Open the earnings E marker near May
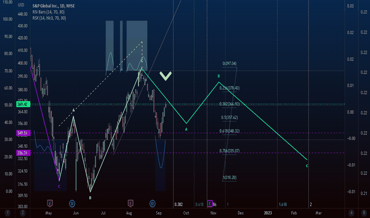This screenshot has height=218, width=370. (50, 203)
